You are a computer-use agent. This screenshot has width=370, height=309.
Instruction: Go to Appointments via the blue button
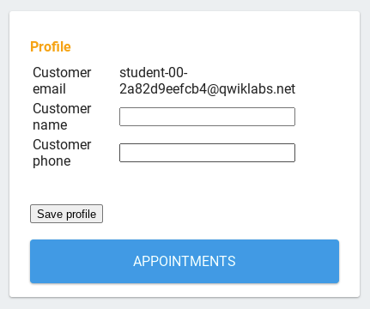tap(185, 261)
